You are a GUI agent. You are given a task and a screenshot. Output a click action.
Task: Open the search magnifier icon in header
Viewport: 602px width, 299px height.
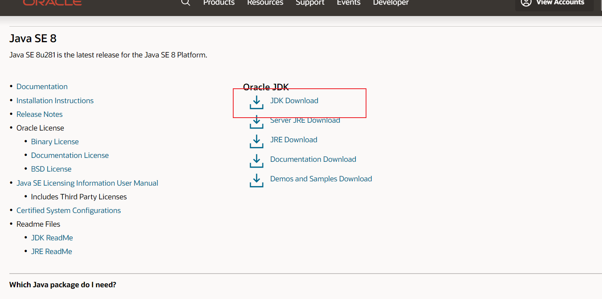click(186, 2)
